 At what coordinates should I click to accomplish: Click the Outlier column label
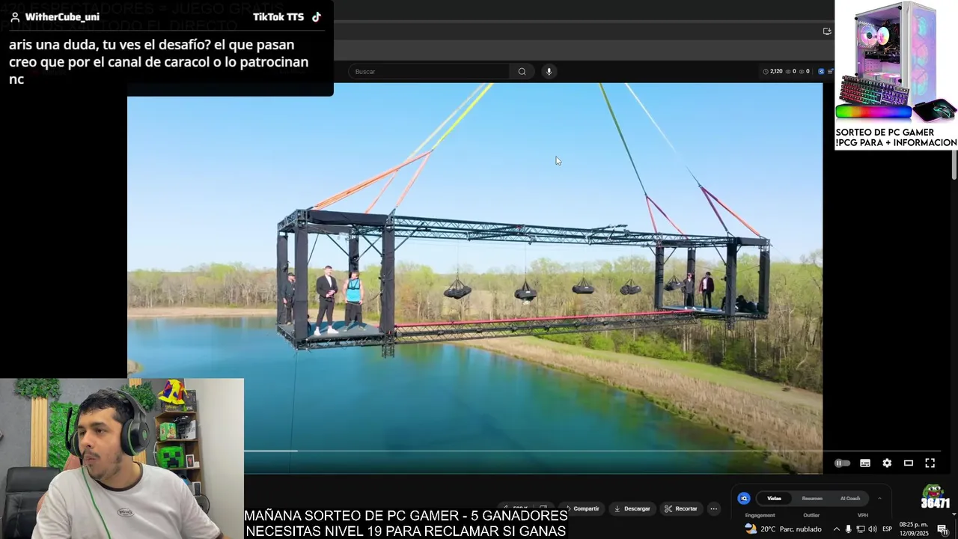pyautogui.click(x=811, y=515)
